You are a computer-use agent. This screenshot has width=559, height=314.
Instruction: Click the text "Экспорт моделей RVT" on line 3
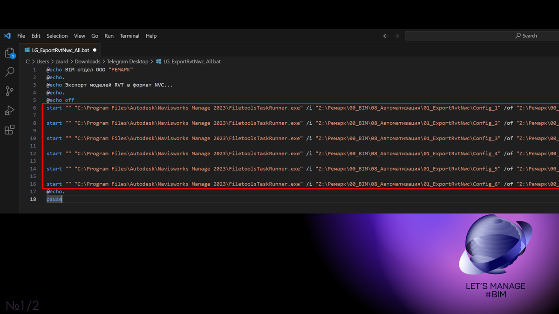pos(94,85)
